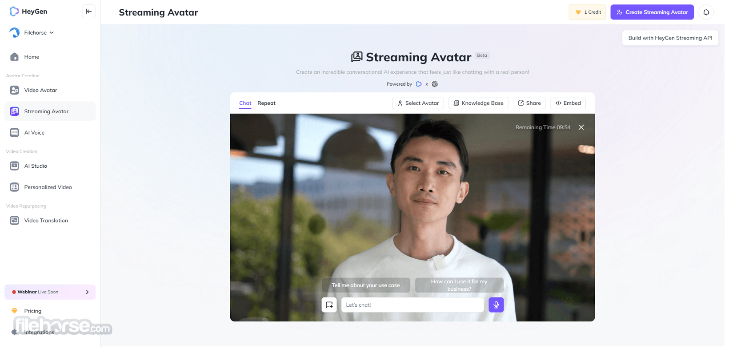Click the Select Avatar button
The width and height of the screenshot is (729, 348).
(418, 103)
